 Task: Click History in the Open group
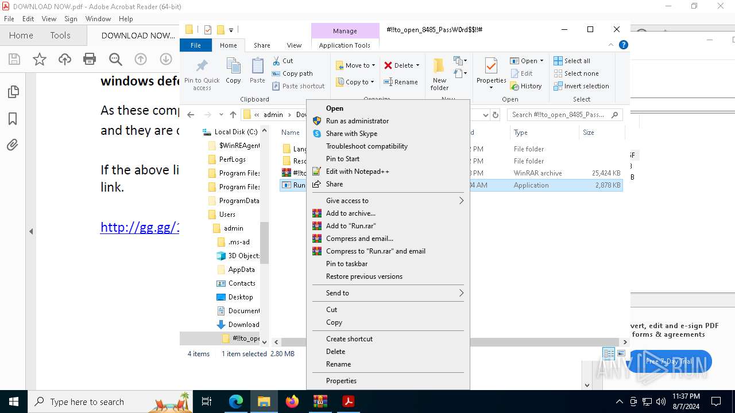coord(525,86)
